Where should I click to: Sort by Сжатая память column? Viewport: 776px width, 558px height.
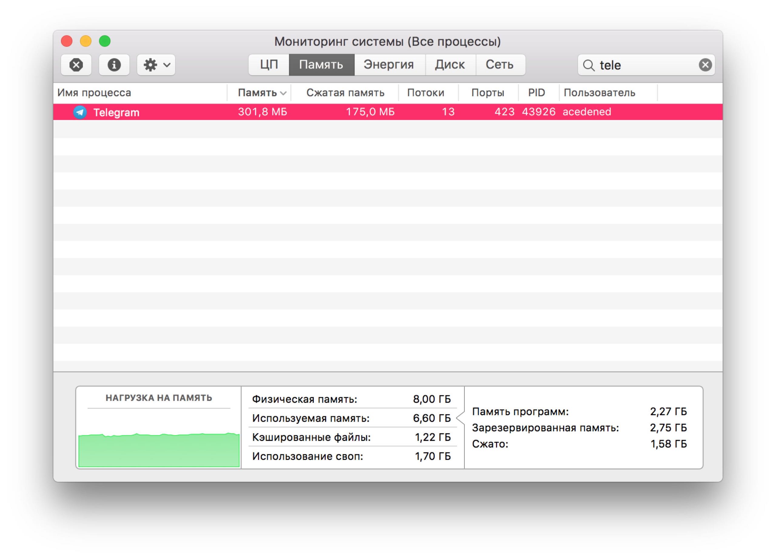click(345, 93)
